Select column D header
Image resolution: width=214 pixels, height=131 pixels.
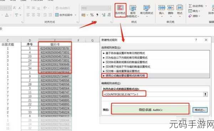30,41
